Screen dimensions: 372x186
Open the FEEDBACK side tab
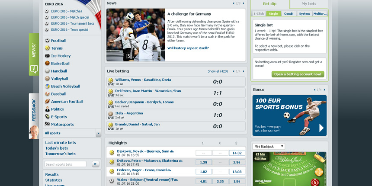(34, 116)
